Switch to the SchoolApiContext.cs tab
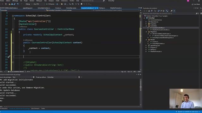 tap(44, 8)
